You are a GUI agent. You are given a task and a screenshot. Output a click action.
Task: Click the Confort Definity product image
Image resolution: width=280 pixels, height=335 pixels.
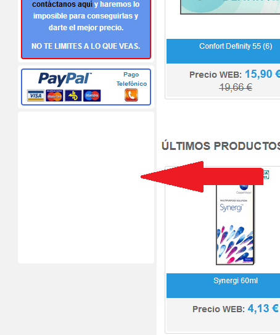point(230,7)
